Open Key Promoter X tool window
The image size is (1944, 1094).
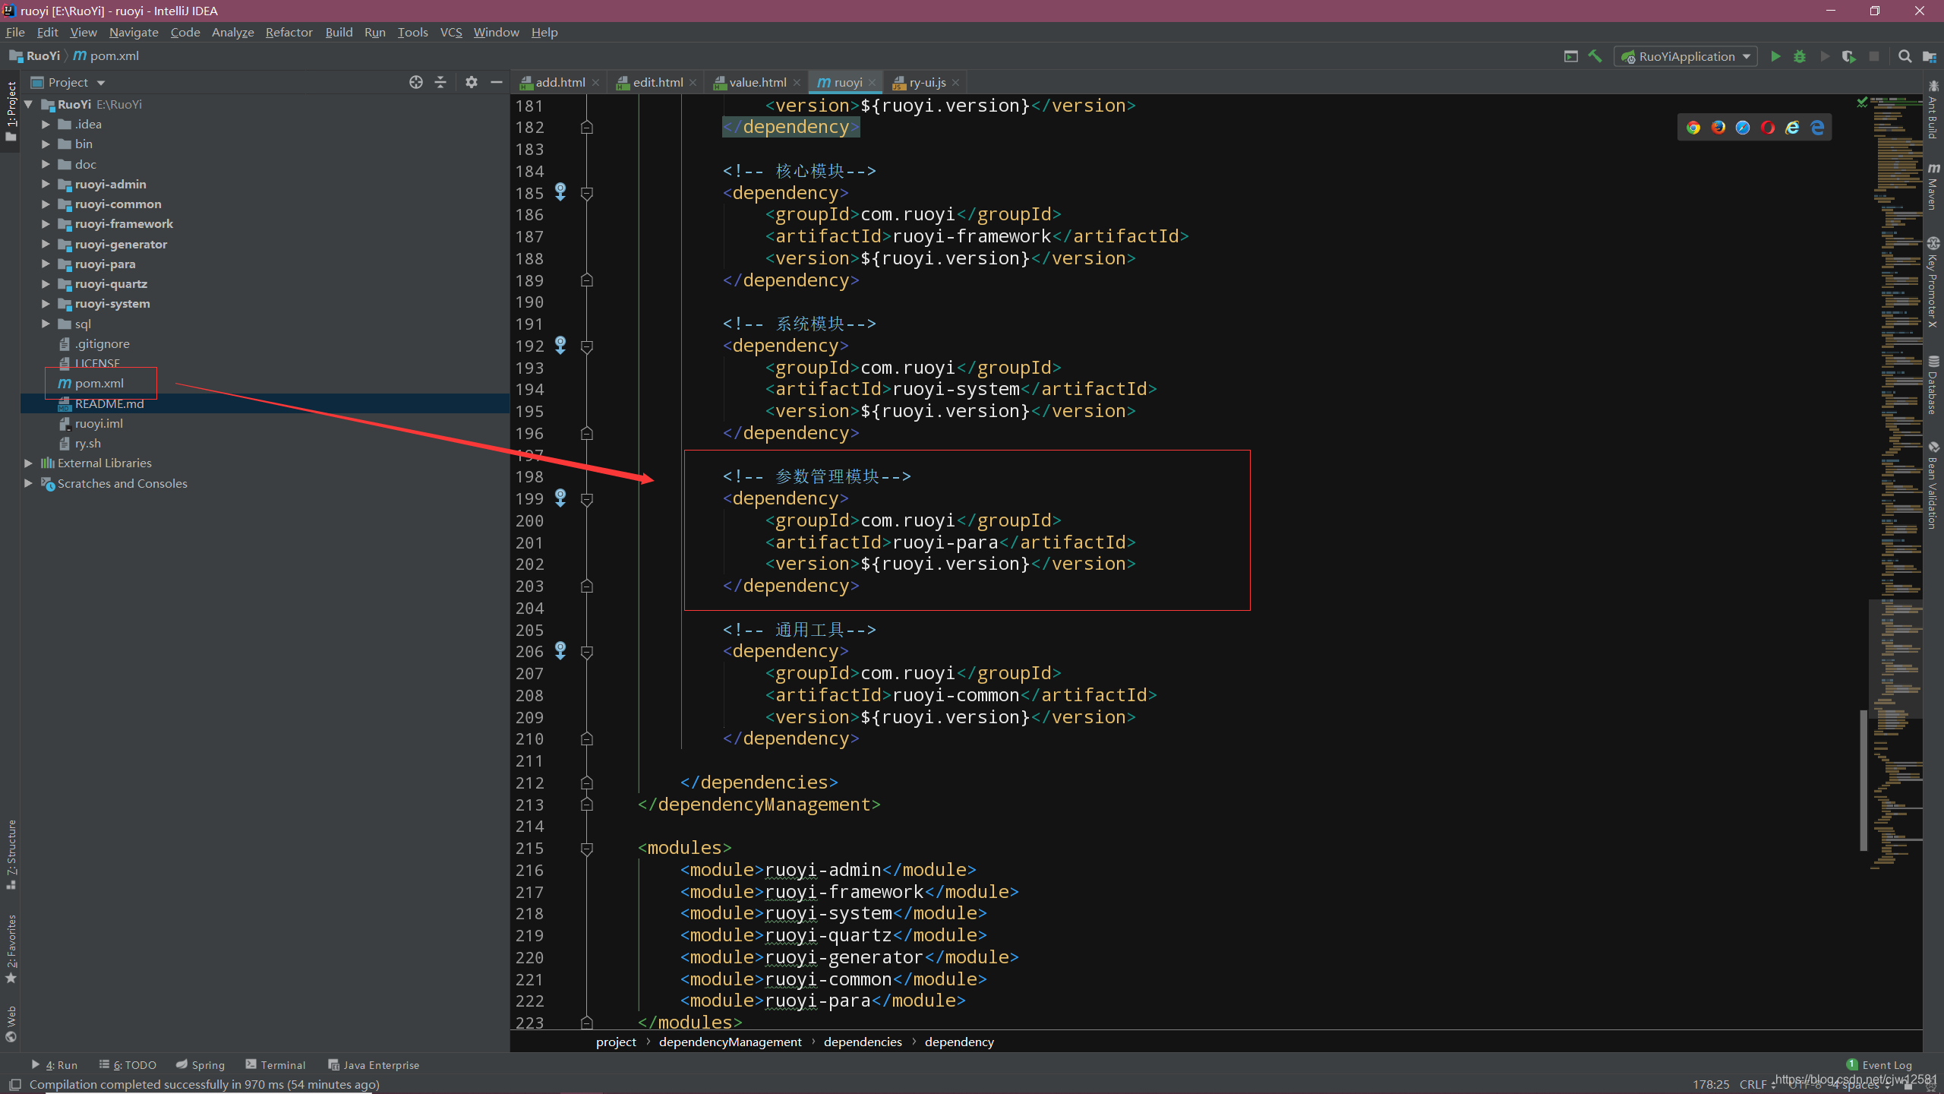(x=1933, y=283)
